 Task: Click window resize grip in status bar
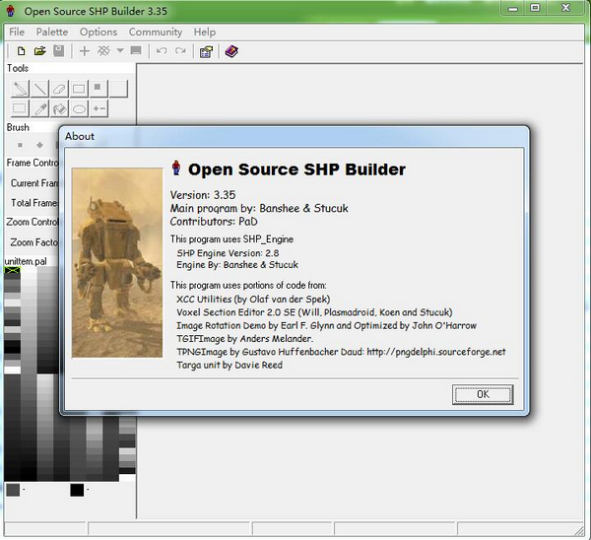579,530
